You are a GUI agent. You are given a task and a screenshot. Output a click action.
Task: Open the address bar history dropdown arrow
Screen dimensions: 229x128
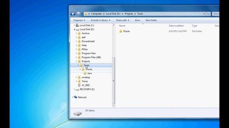click(204, 14)
